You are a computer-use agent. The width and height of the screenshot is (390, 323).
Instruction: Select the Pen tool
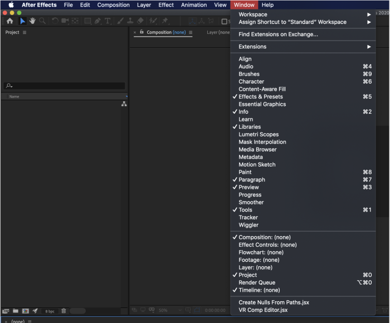[97, 21]
